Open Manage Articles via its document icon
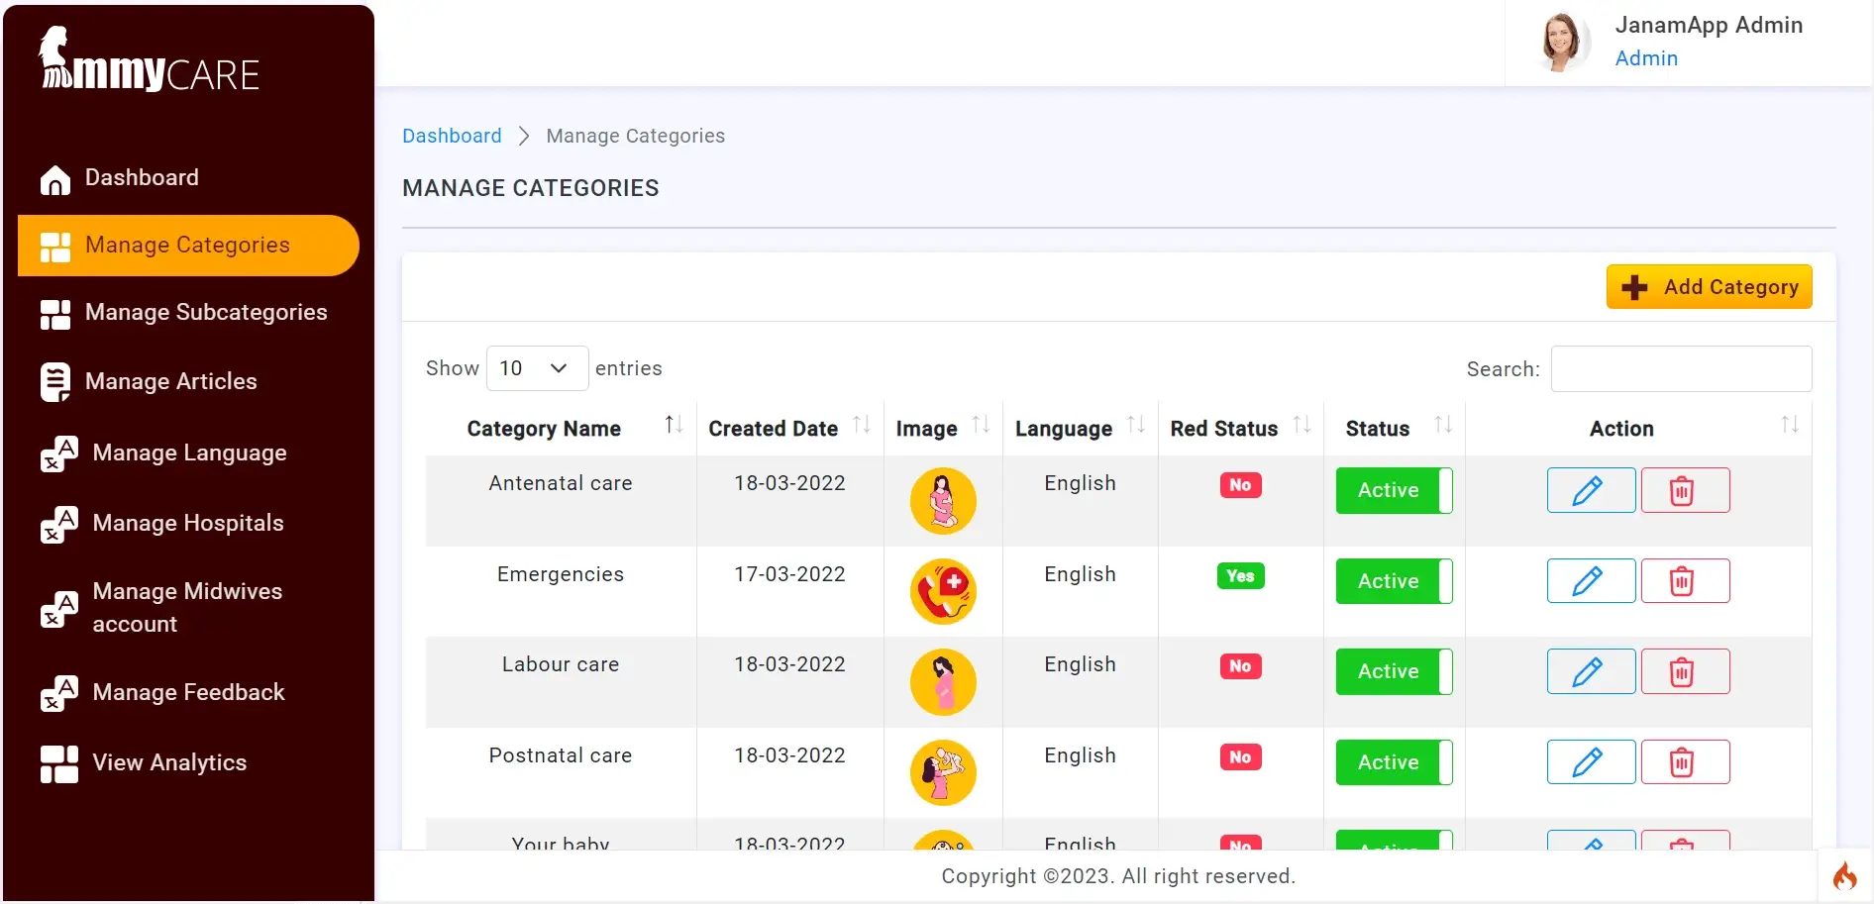 coord(56,381)
